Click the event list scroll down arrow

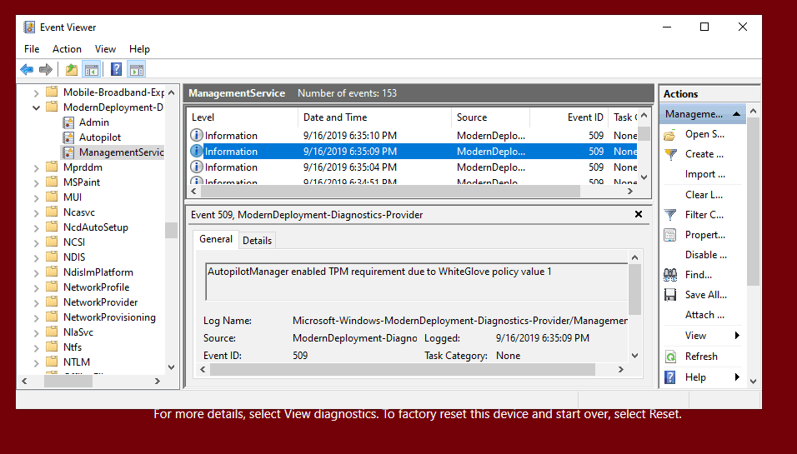644,177
